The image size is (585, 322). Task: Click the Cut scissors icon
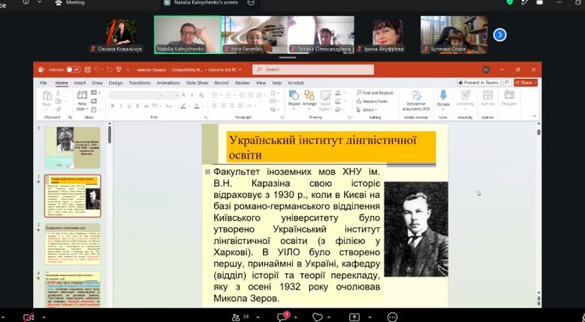click(x=59, y=93)
